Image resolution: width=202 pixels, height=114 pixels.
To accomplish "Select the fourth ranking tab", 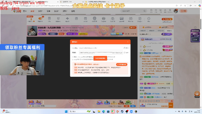I will 169,31.
